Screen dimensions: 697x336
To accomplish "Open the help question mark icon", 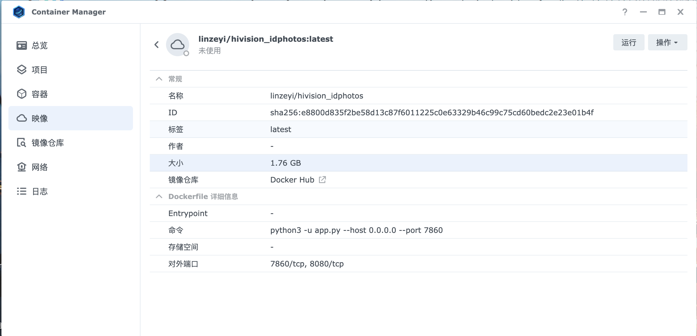I will (625, 12).
